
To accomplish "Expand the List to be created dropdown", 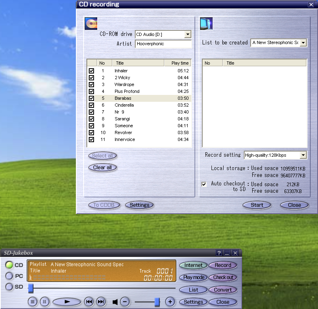I will click(303, 43).
